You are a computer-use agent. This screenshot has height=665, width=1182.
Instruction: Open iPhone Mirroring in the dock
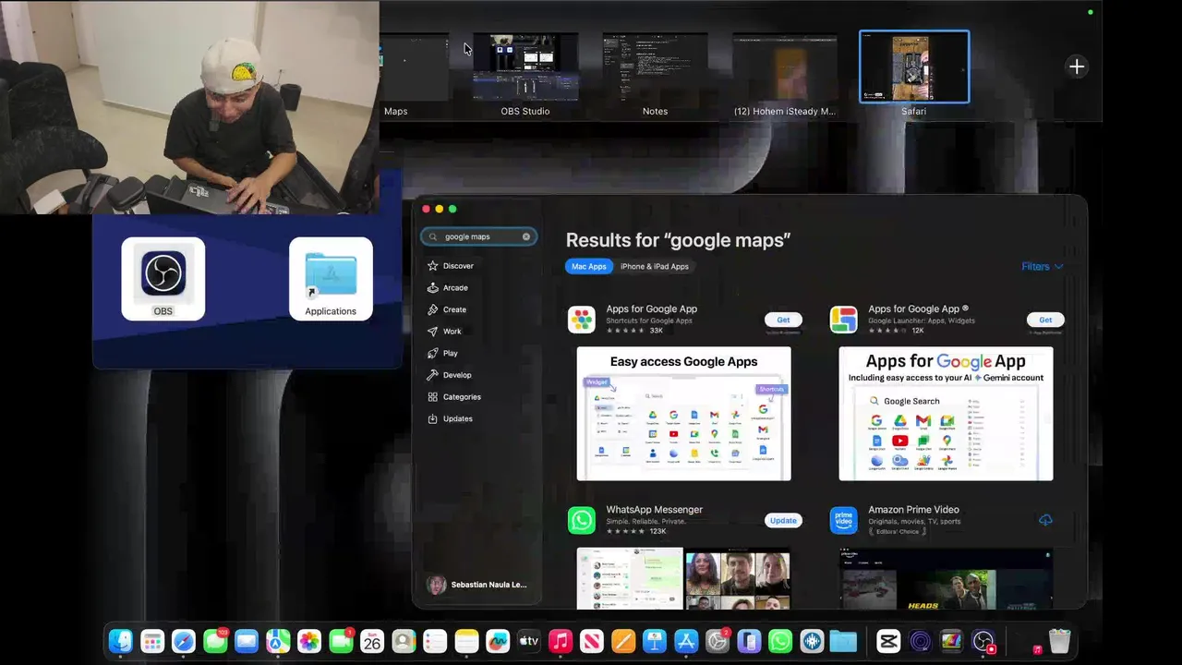tap(749, 641)
